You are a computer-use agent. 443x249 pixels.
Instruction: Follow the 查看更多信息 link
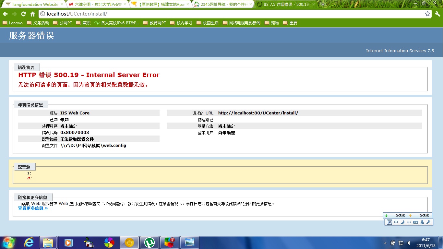(33, 208)
